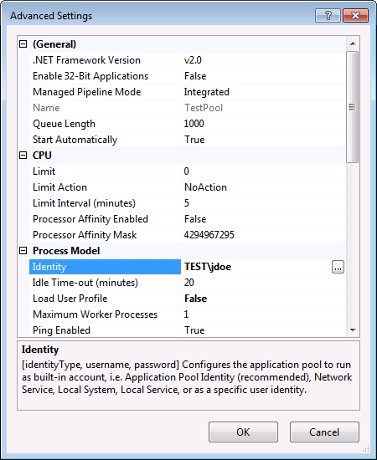The image size is (377, 460).
Task: Collapse the (General) section
Action: tap(23, 44)
